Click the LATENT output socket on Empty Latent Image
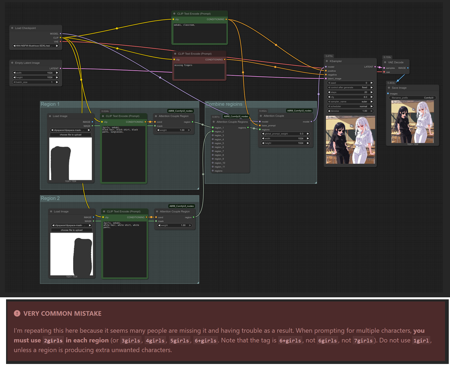This screenshot has width=450, height=368. [x=61, y=68]
